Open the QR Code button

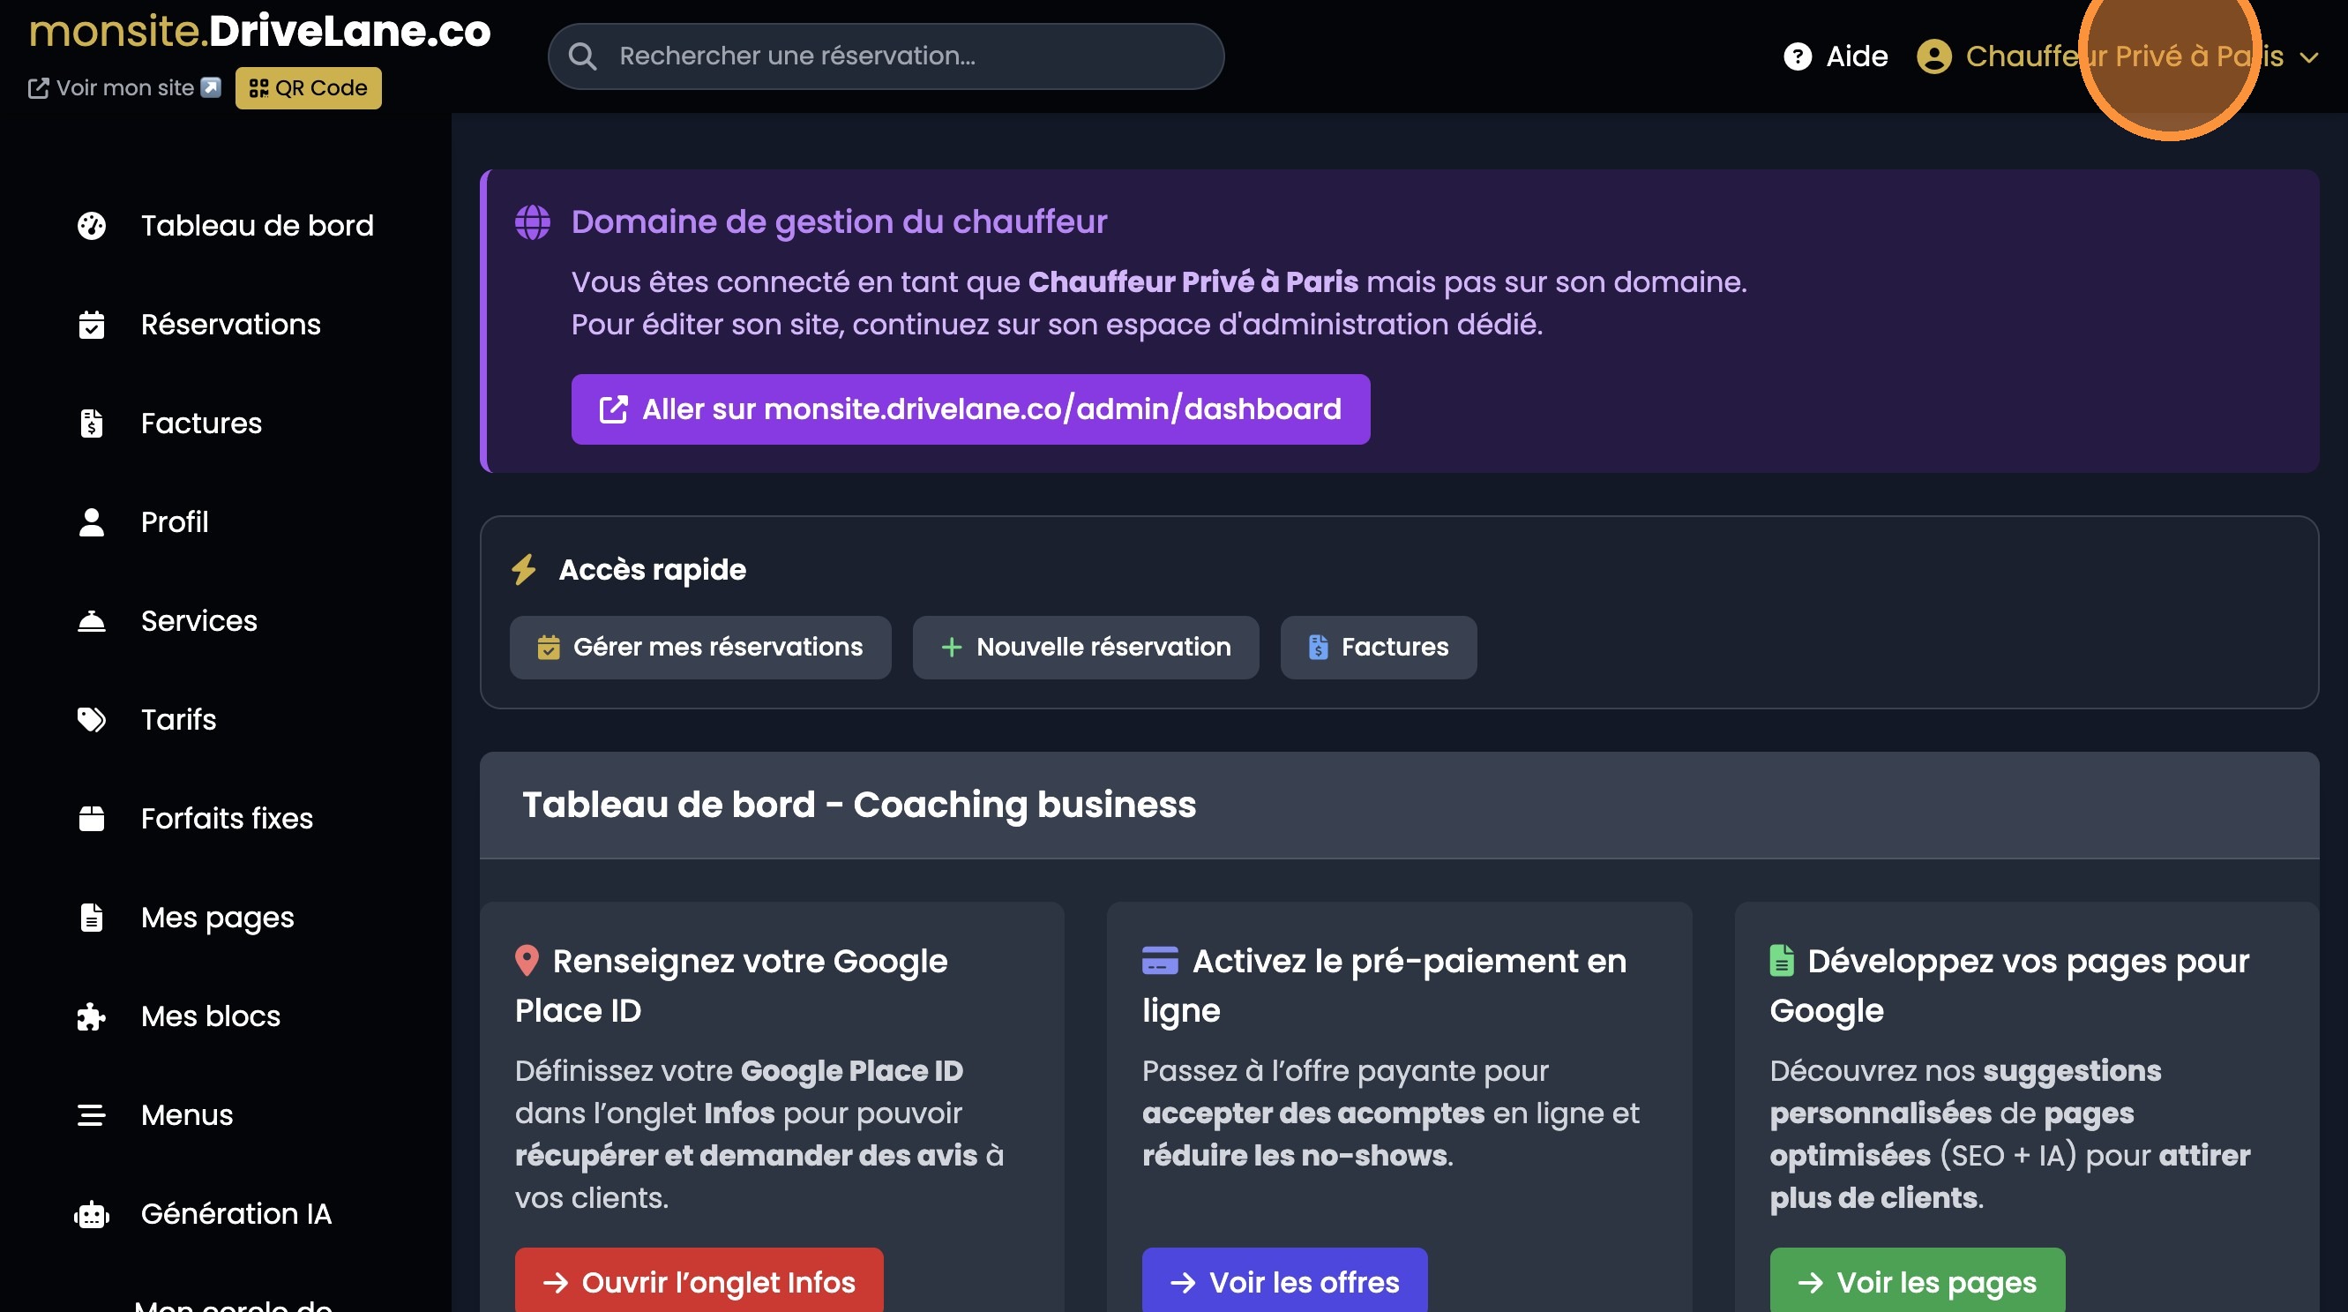click(308, 88)
